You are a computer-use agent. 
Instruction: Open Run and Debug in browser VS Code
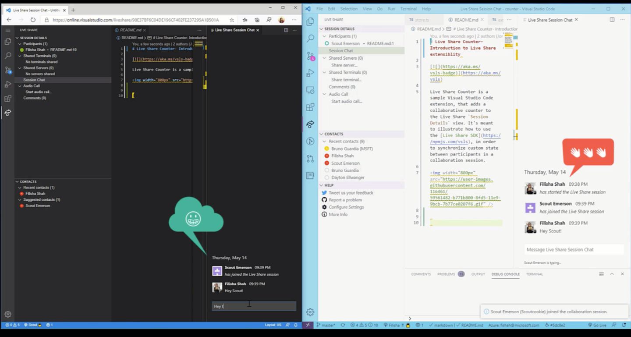click(7, 84)
